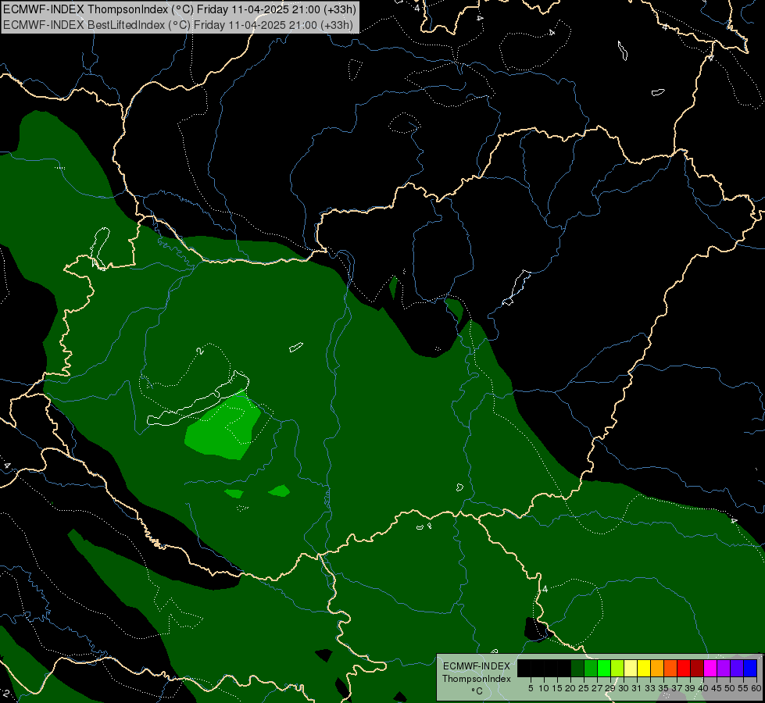This screenshot has width=765, height=703.
Task: Click the large lighter green patch south of Lake Balaton
Action: (x=223, y=430)
